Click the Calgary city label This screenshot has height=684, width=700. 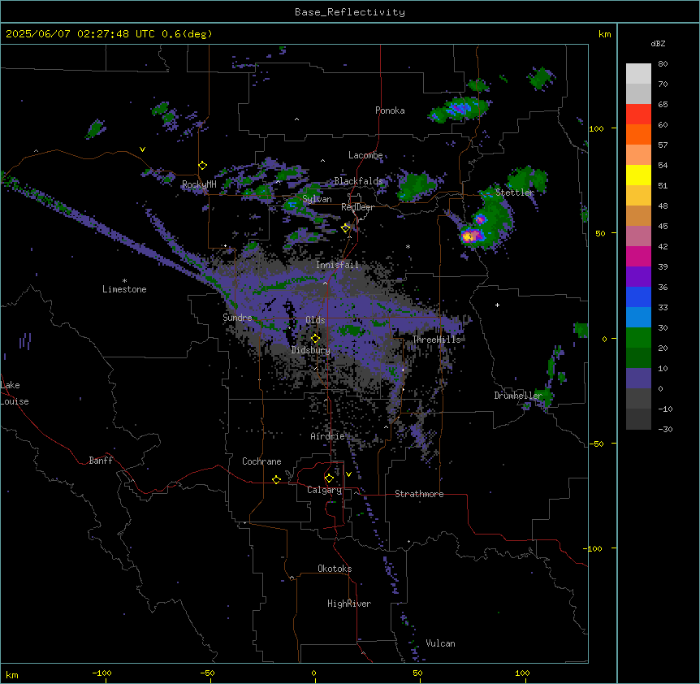[x=325, y=490]
